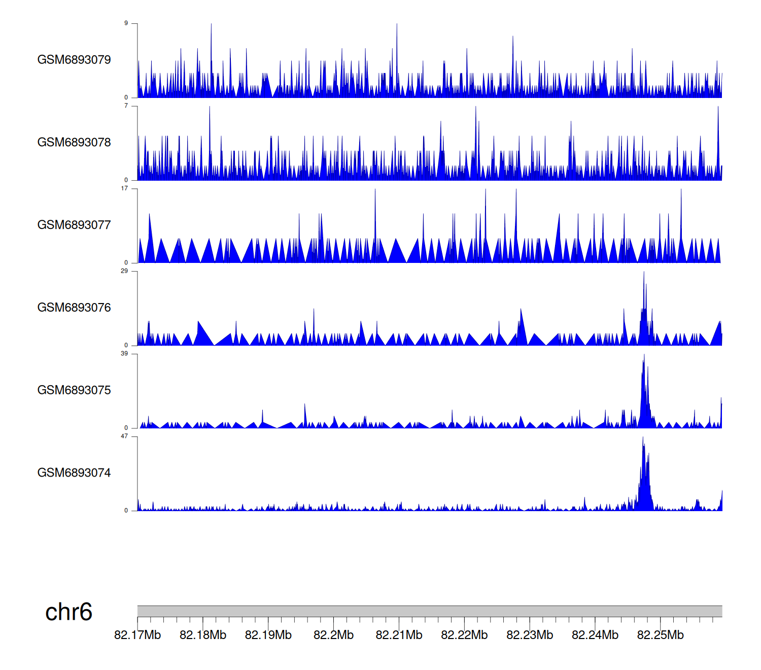The image size is (761, 670).
Task: Click the 82.22Mb position label
Action: [x=464, y=635]
